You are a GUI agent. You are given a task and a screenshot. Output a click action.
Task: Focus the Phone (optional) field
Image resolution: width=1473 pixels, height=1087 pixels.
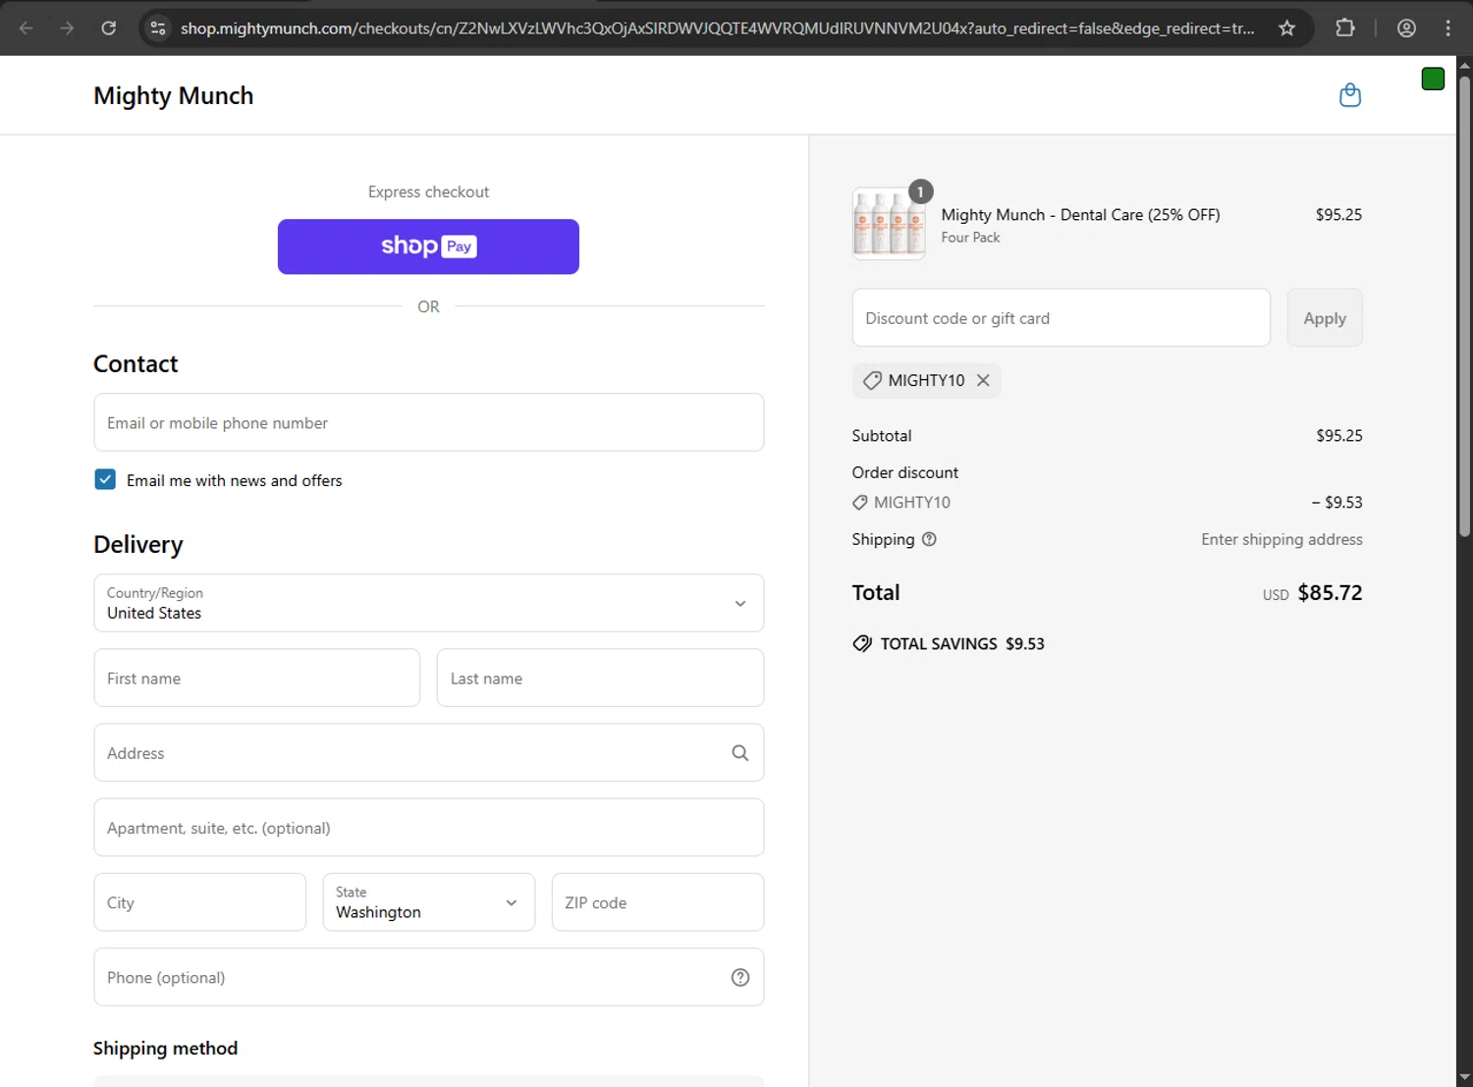pyautogui.click(x=429, y=977)
